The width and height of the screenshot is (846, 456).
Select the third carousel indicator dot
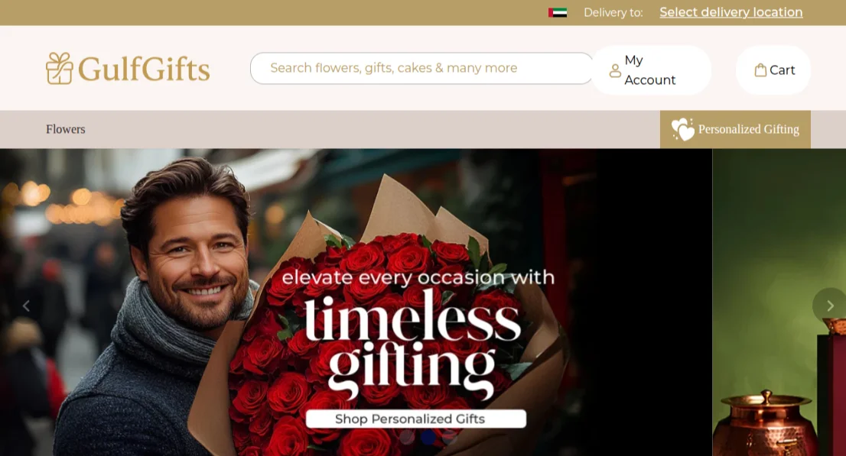point(450,437)
